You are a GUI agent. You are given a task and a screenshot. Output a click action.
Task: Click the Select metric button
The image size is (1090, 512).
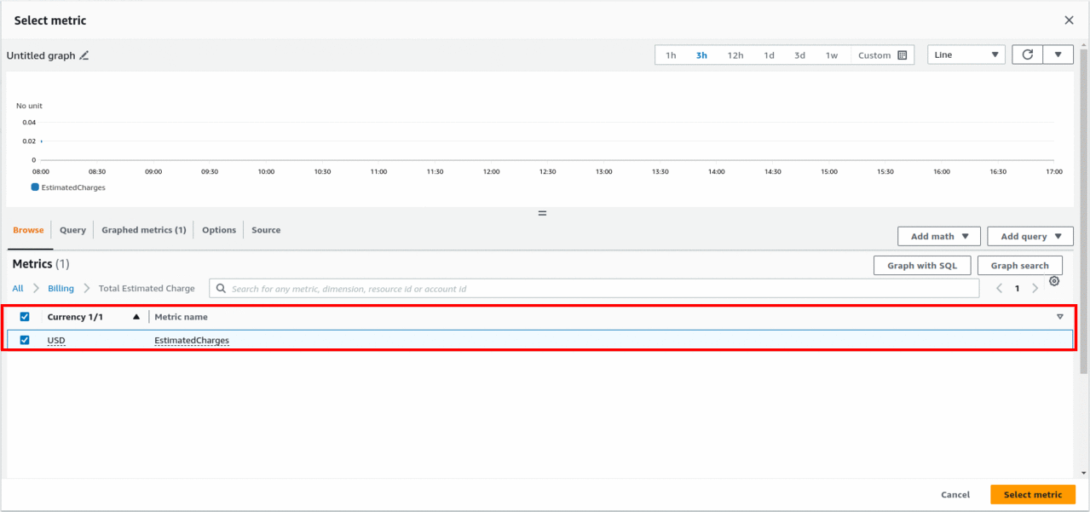point(1033,495)
